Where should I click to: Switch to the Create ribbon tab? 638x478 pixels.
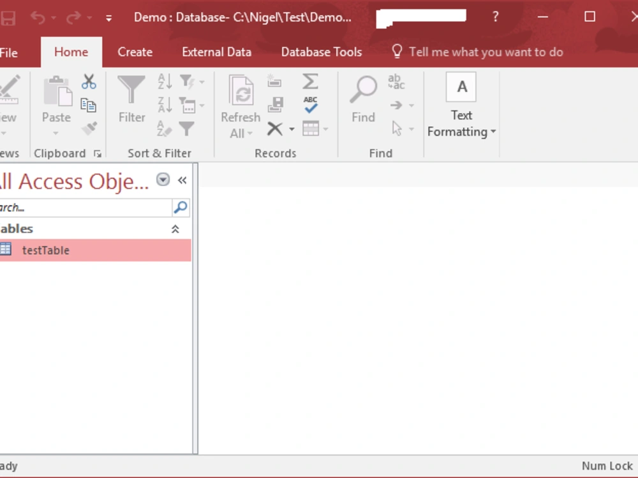pos(134,52)
